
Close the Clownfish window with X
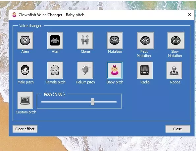click(x=189, y=15)
